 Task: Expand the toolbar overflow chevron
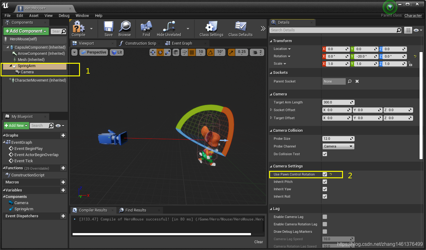(263, 28)
